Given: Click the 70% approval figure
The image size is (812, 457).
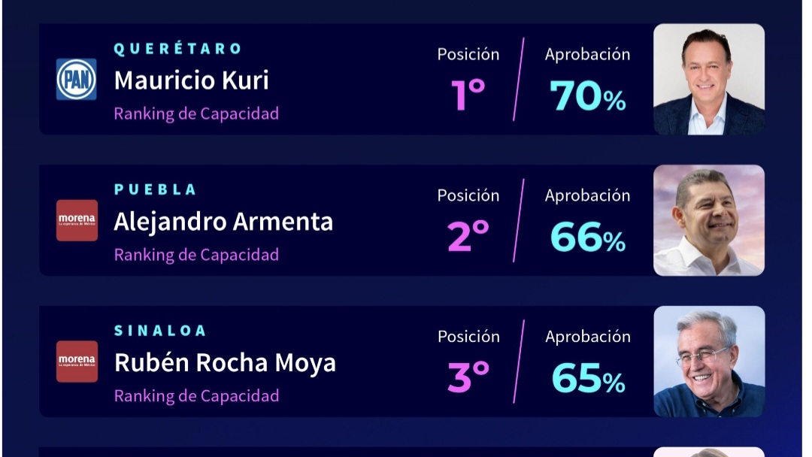Looking at the screenshot, I should [588, 95].
